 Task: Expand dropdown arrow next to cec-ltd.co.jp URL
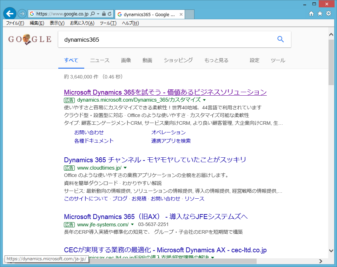pyautogui.click(x=213, y=257)
